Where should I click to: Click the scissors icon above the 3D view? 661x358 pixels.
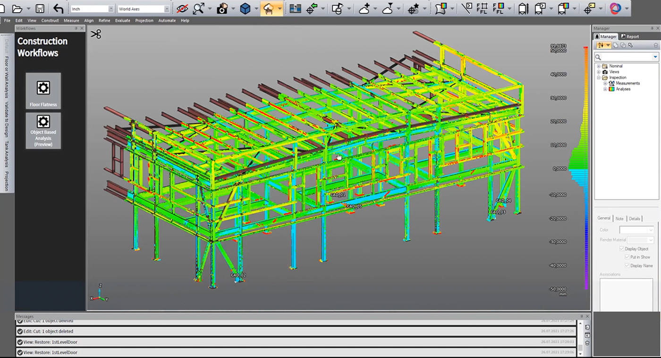96,34
